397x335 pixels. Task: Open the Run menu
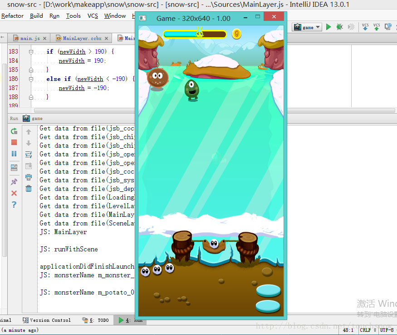(x=54, y=16)
